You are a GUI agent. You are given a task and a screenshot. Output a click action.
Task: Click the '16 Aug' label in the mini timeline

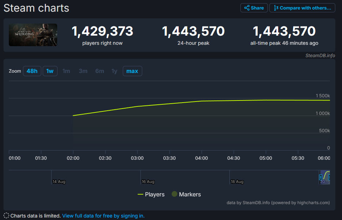tap(148, 182)
